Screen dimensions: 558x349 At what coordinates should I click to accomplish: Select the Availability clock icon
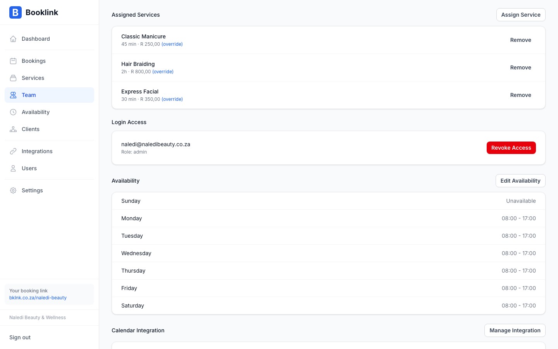click(13, 112)
